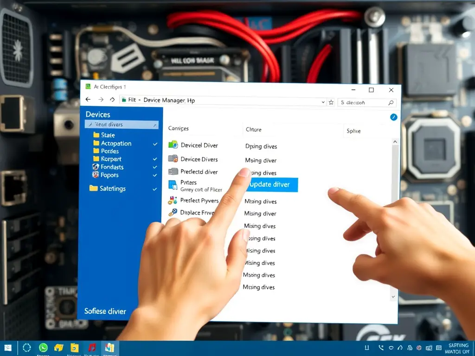Click the Deviceel Diver green icon

(173, 145)
